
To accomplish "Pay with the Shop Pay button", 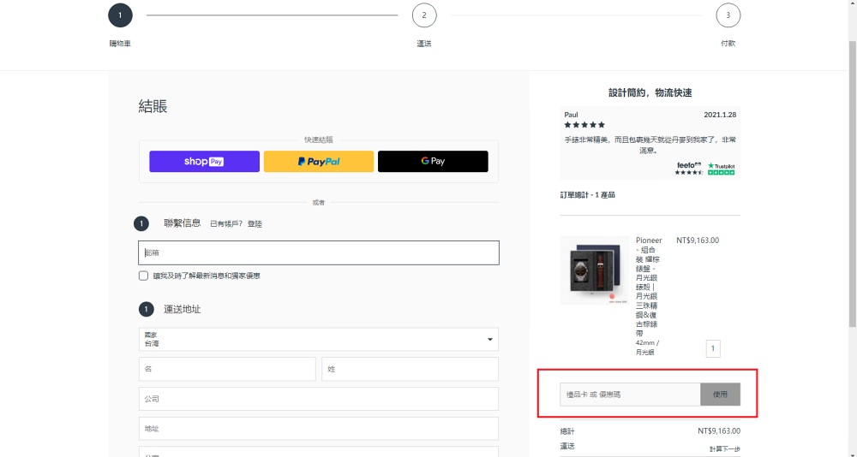I will coord(205,162).
